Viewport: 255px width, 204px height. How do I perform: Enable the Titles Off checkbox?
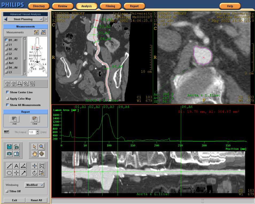(x=7, y=191)
